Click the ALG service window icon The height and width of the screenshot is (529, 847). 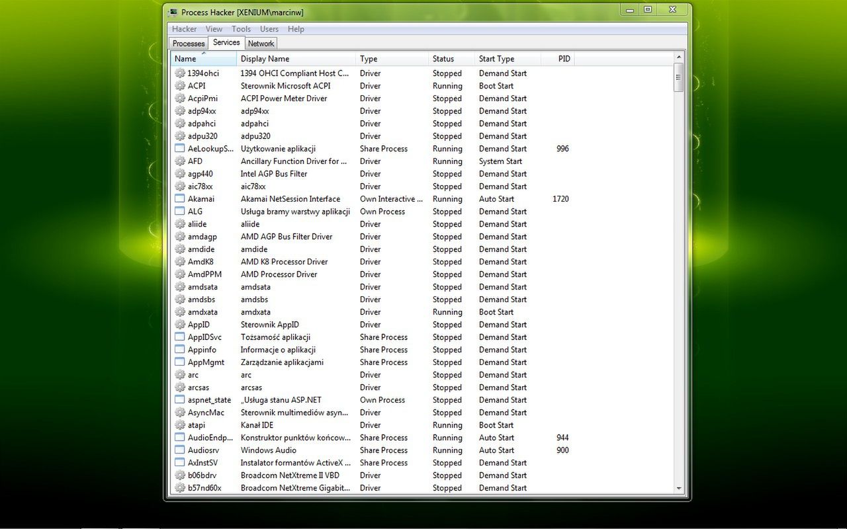180,212
